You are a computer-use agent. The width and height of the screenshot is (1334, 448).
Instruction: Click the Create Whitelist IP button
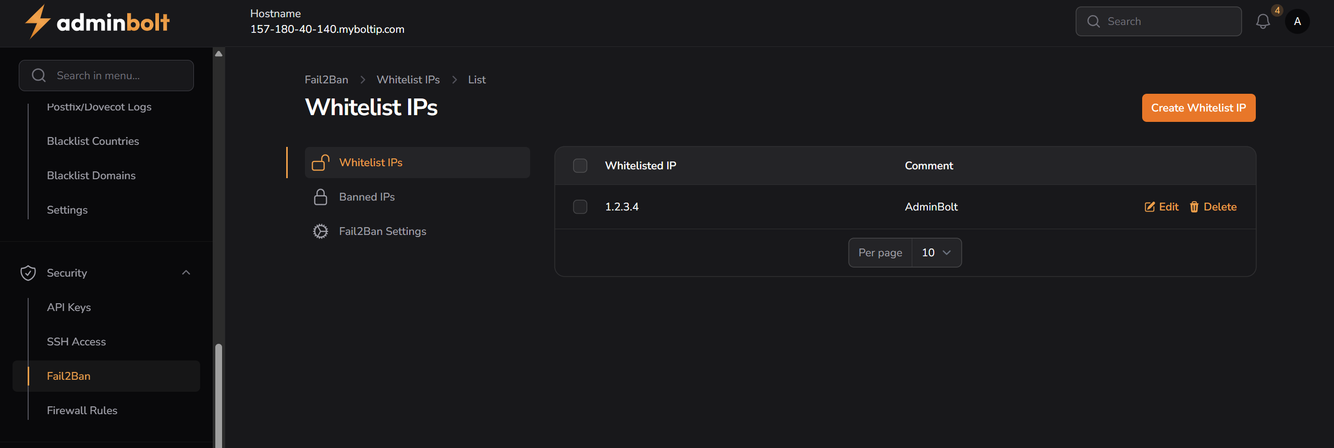click(1198, 108)
